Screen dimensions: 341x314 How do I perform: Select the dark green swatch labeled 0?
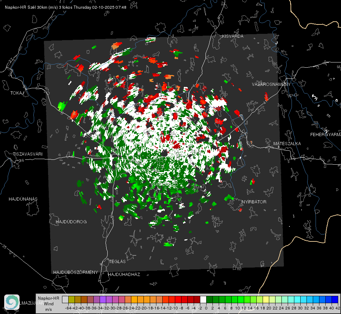point(209,299)
